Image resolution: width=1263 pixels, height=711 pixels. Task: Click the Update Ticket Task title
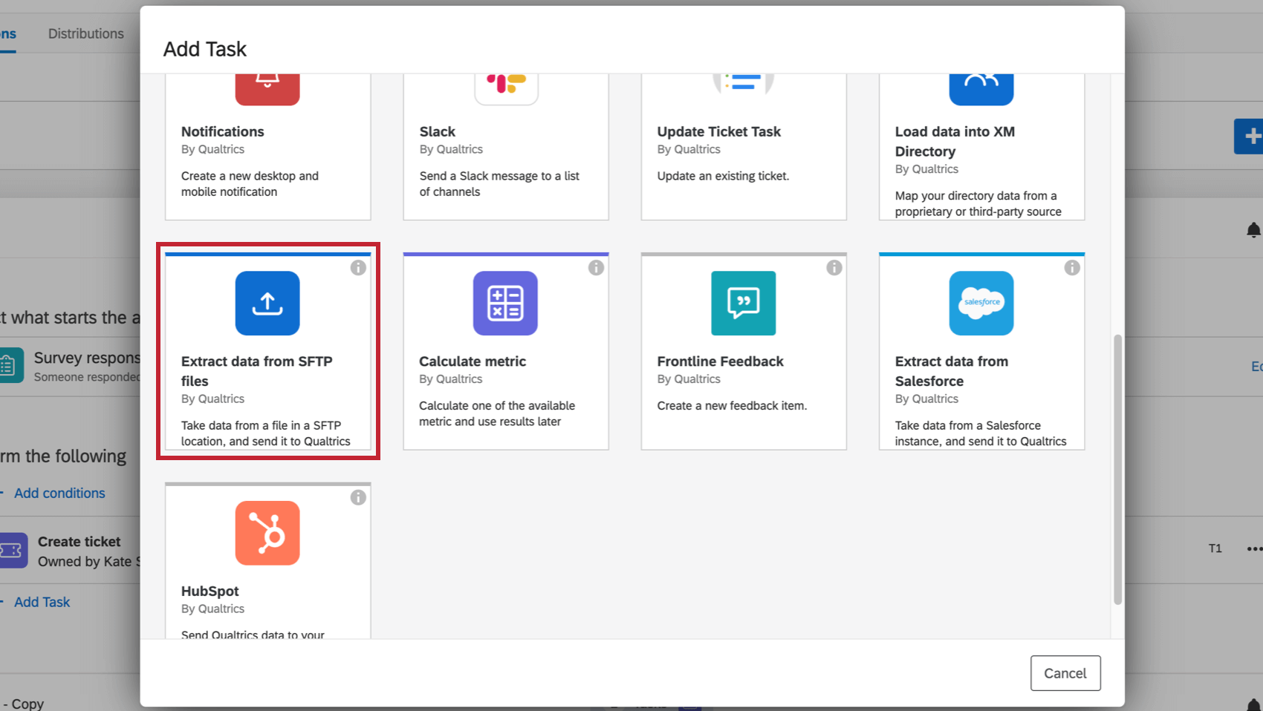(x=719, y=131)
